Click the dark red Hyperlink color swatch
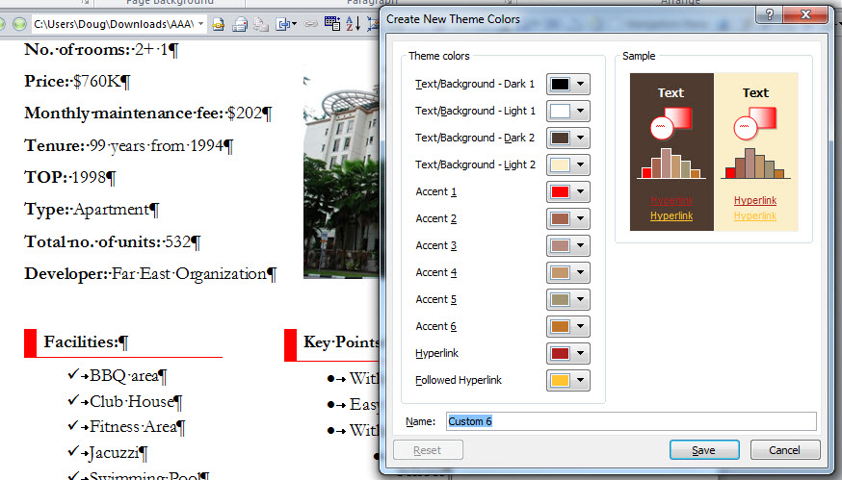Screen dimensions: 842x480 [x=560, y=353]
